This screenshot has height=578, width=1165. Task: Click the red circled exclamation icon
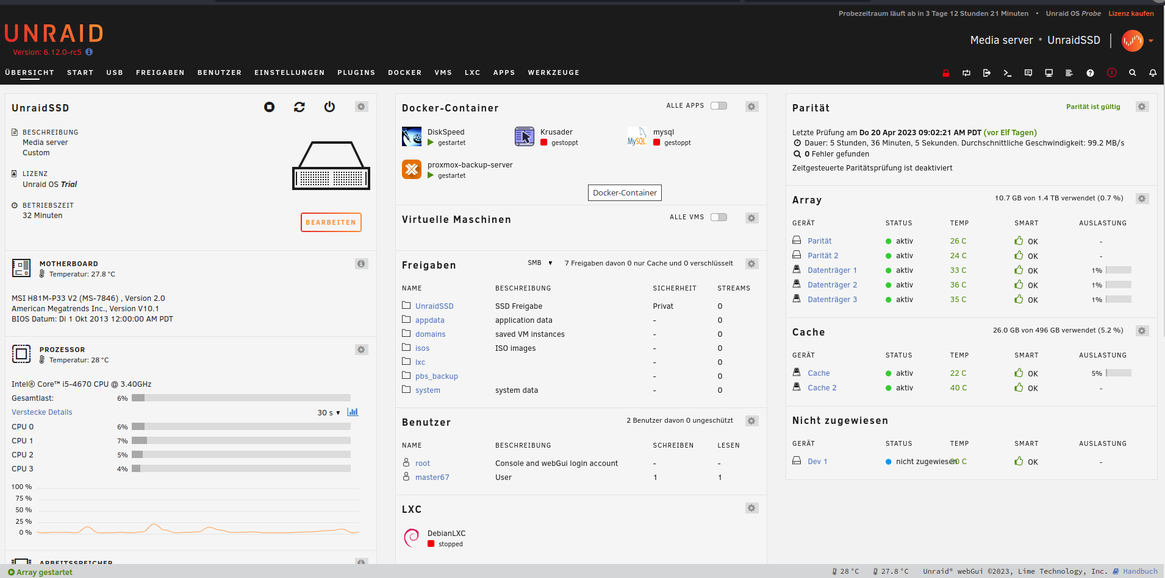pos(1112,72)
